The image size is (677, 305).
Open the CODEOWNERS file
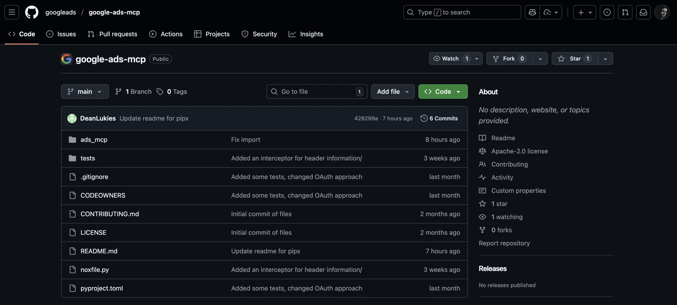coord(103,195)
